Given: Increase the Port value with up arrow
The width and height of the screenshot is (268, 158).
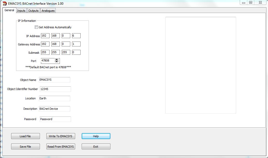Looking at the screenshot, I should tap(57, 59).
